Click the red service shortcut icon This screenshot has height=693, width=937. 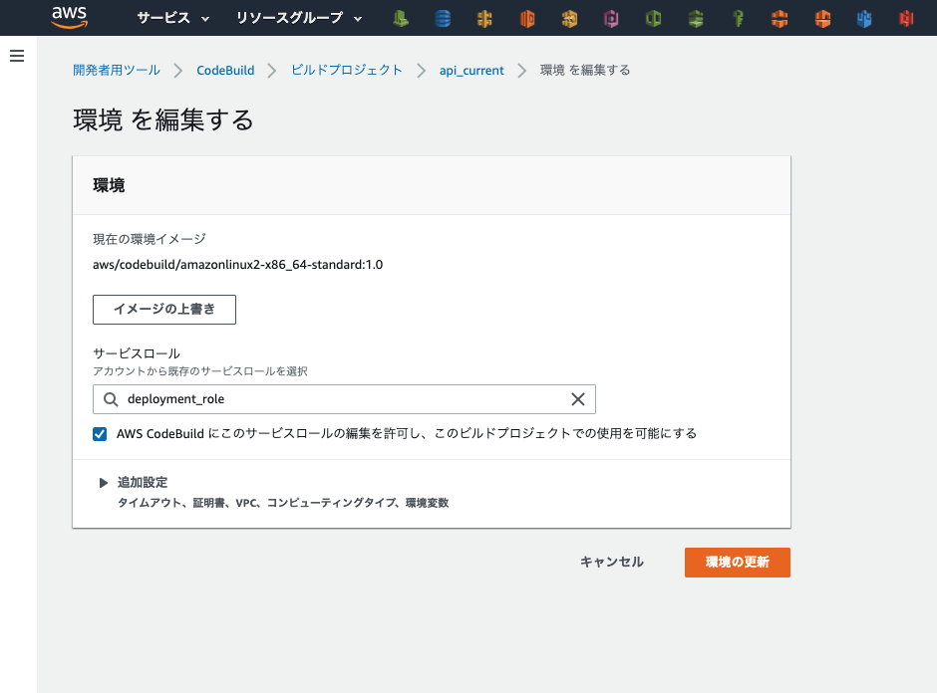pyautogui.click(x=905, y=18)
